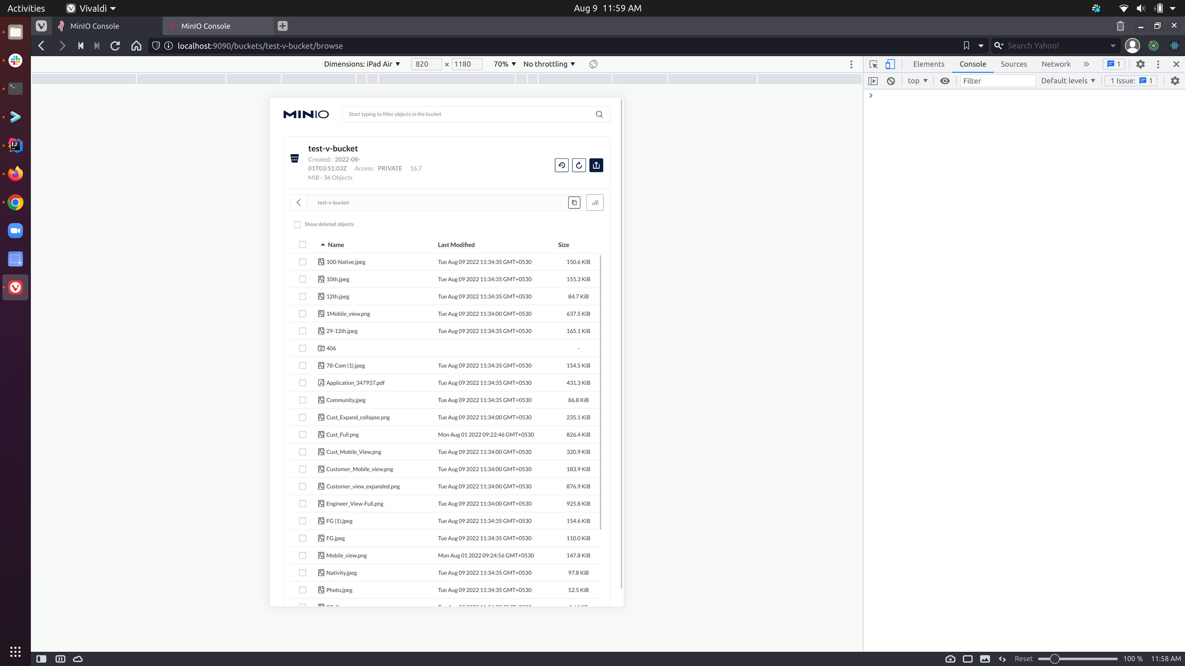1185x666 pixels.
Task: Clear the console with the ban icon
Action: pos(891,81)
